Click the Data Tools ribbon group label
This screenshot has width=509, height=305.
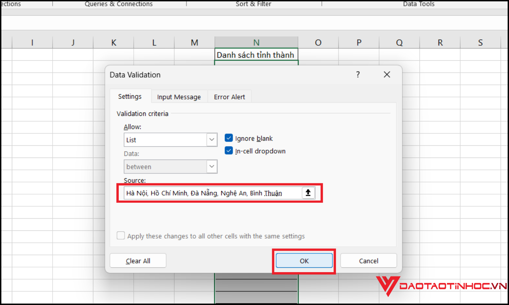coord(418,4)
